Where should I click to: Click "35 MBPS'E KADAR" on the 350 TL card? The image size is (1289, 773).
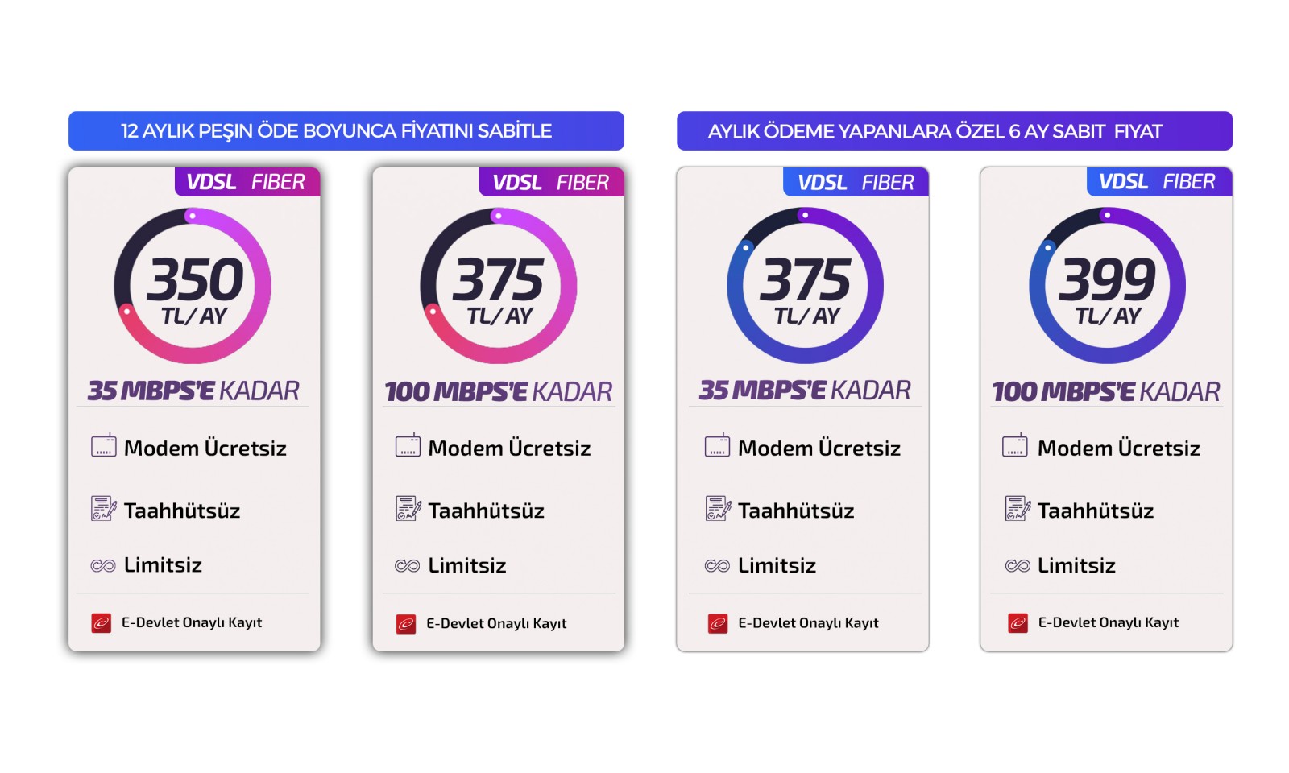pyautogui.click(x=193, y=391)
